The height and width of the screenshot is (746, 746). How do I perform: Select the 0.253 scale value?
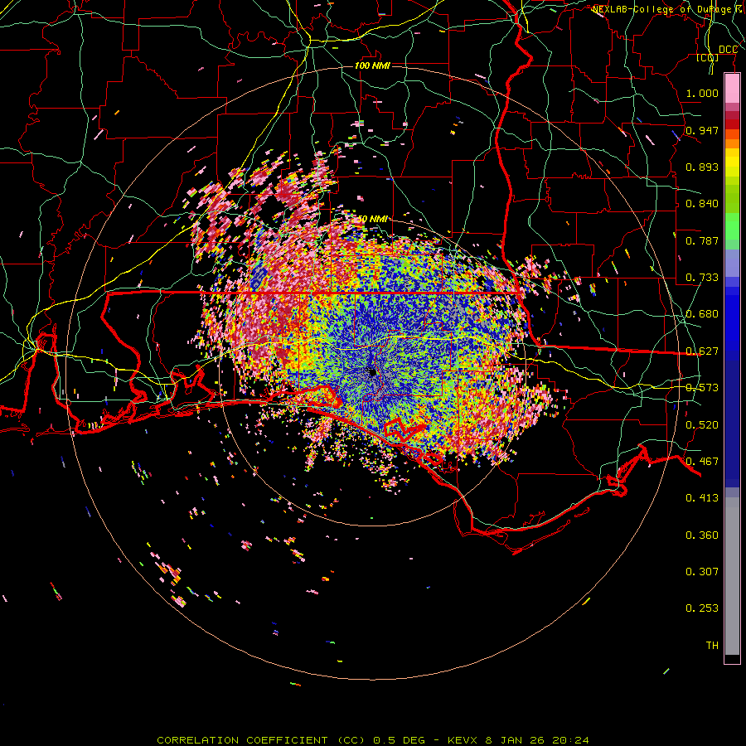click(702, 608)
